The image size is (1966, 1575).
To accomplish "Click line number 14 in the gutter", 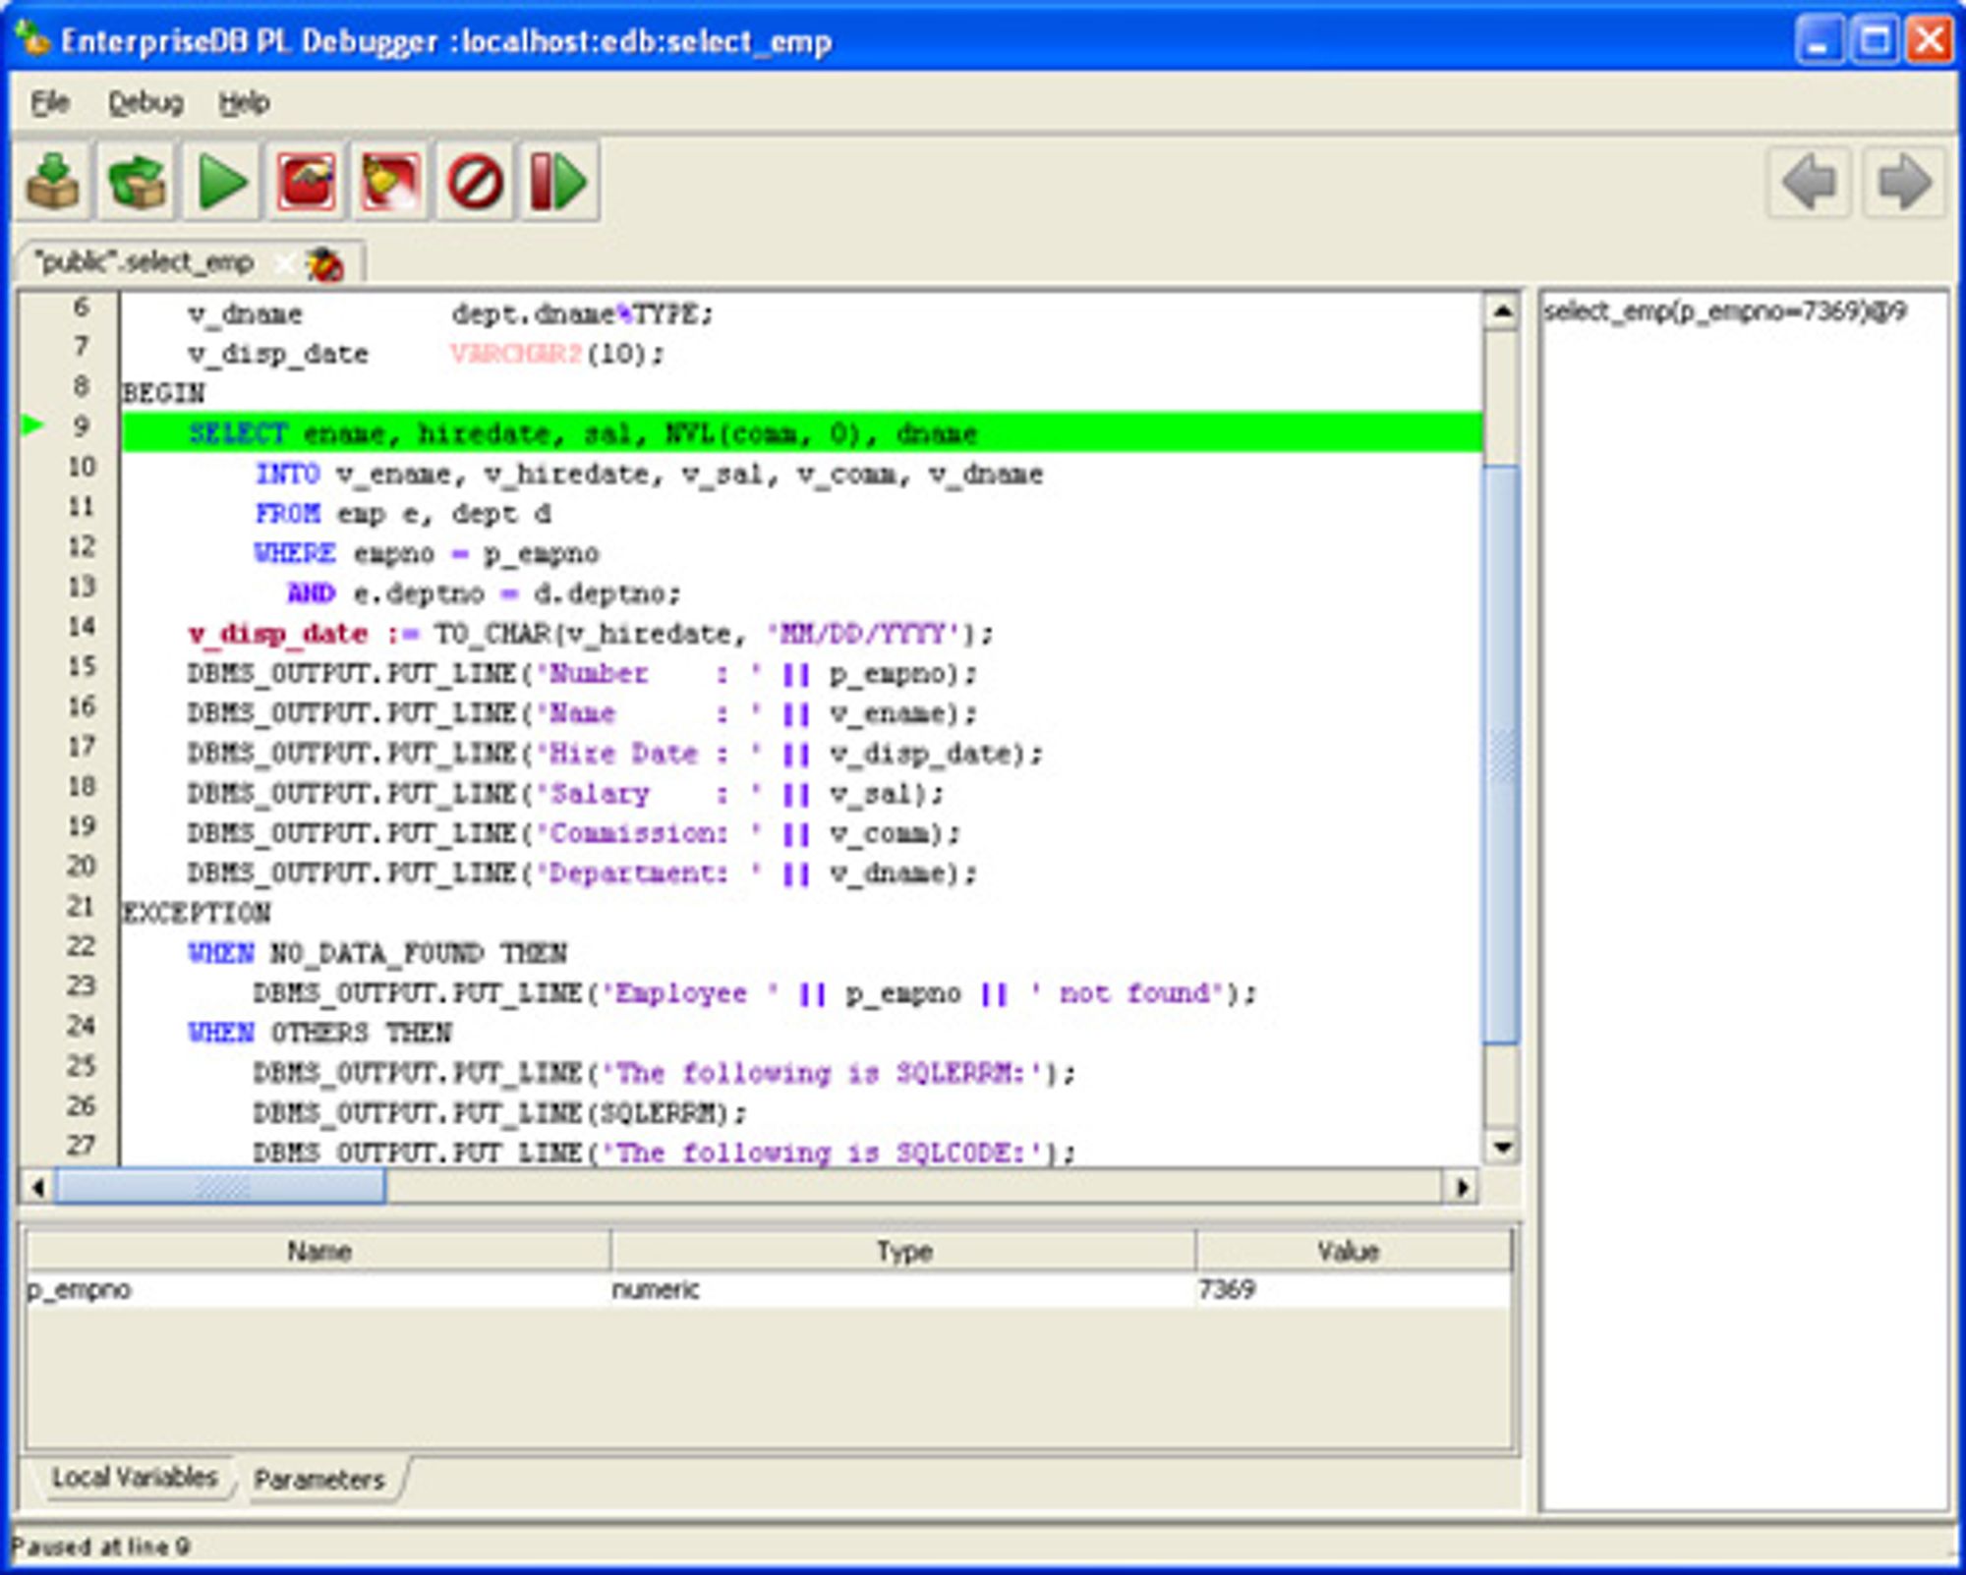I will [x=83, y=626].
